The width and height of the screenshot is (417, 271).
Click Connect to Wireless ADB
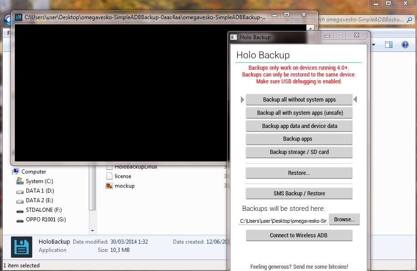(x=299, y=235)
